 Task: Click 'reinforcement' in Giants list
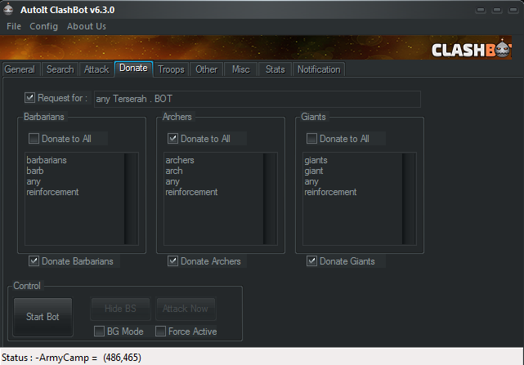pos(330,192)
